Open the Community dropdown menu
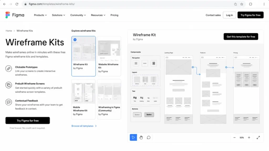This screenshot has width=269, height=151. [78, 15]
